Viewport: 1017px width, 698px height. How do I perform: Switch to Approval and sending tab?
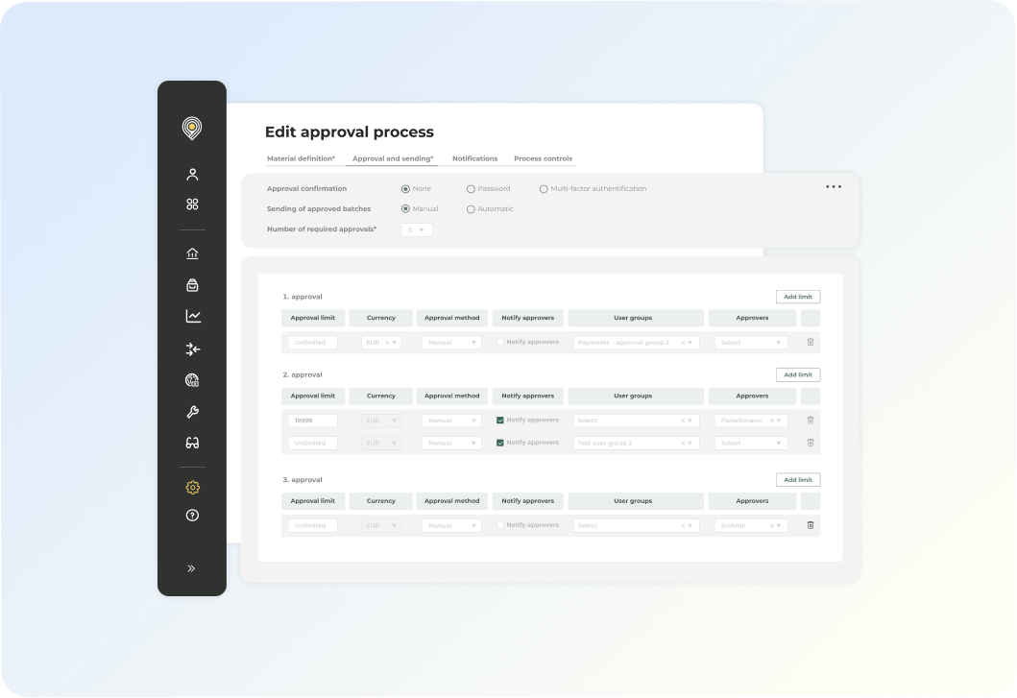coord(393,159)
